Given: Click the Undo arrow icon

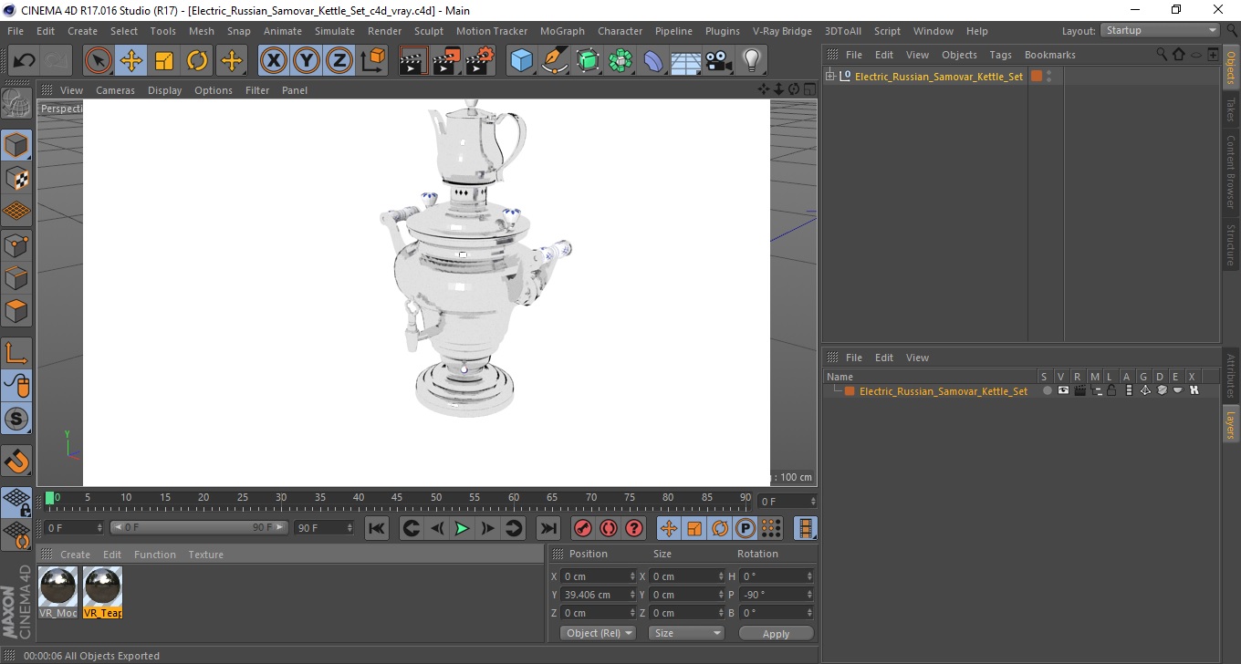Looking at the screenshot, I should tap(25, 61).
